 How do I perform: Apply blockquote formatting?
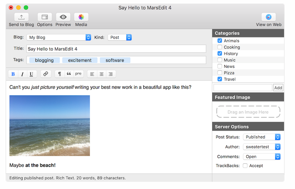(69, 74)
